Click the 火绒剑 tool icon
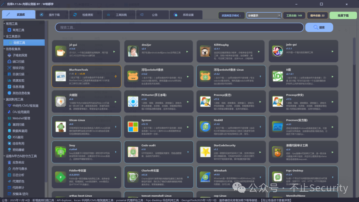Image resolution: width=359 pixels, height=202 pixels. tap(61, 101)
